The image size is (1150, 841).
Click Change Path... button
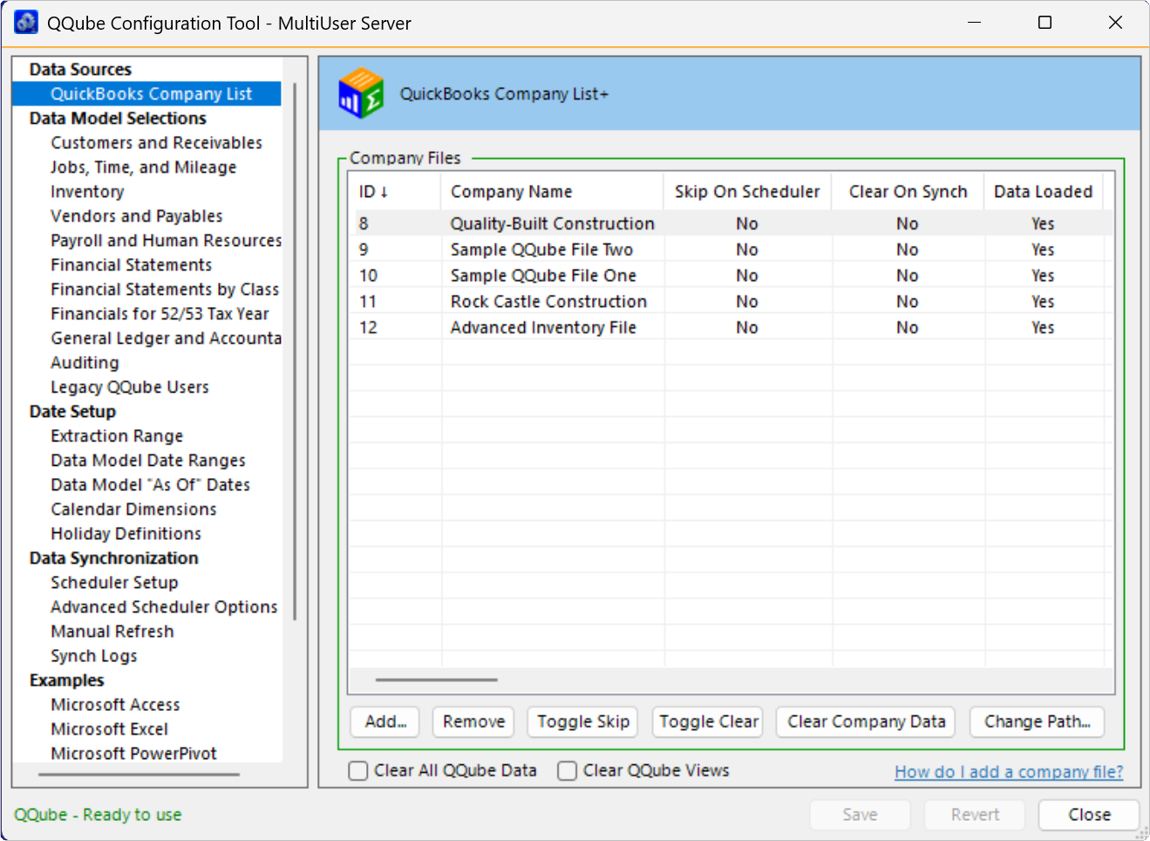point(1037,721)
